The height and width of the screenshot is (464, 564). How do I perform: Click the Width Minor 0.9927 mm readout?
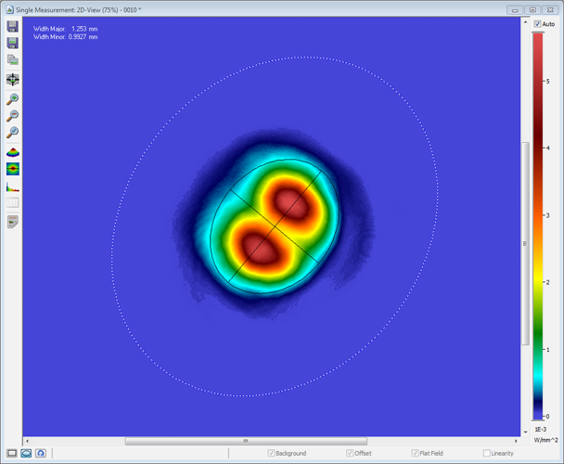[66, 37]
